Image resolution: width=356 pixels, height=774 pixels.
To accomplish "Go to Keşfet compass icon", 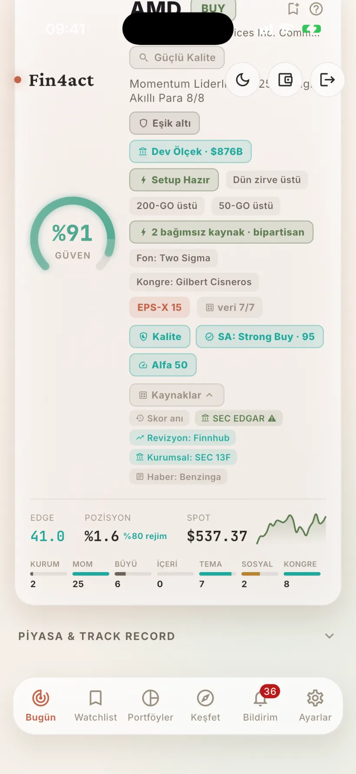I will (205, 706).
